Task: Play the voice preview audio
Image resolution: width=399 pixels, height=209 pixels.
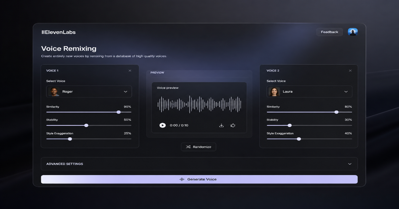Action: click(162, 125)
